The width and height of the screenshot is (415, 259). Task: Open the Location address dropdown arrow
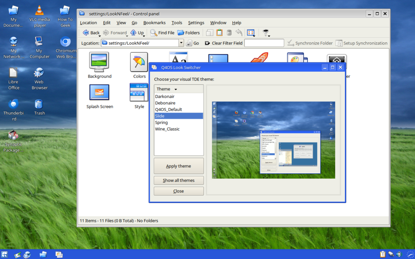click(181, 43)
